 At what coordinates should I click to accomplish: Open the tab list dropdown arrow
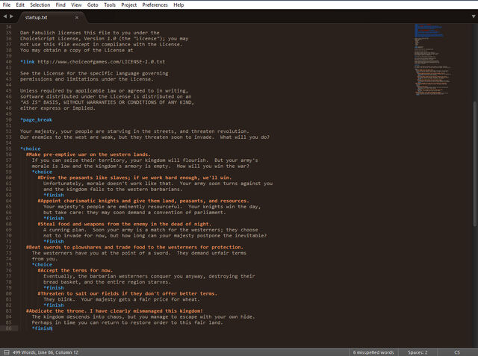(x=474, y=16)
